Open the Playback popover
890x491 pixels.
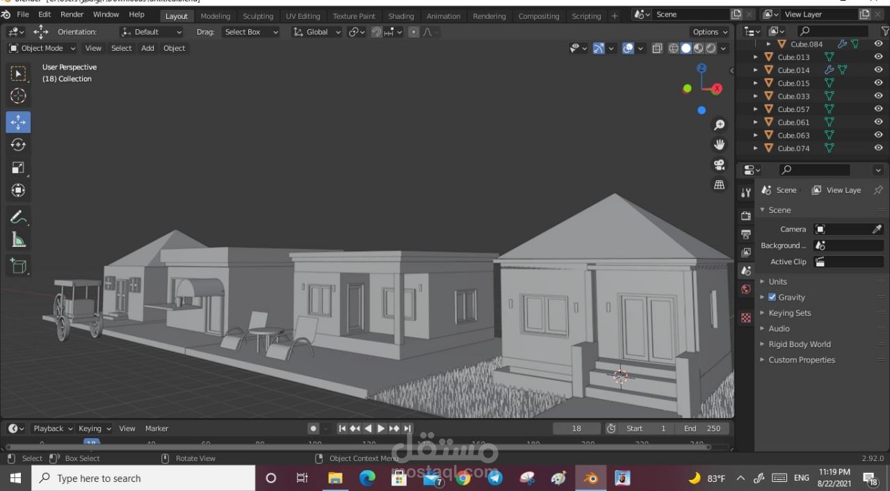coord(52,428)
